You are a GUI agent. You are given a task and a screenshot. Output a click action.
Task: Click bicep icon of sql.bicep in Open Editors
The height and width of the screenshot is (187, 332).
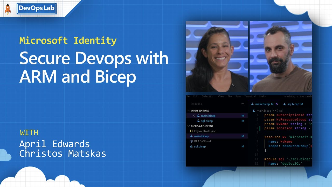[x=198, y=121]
